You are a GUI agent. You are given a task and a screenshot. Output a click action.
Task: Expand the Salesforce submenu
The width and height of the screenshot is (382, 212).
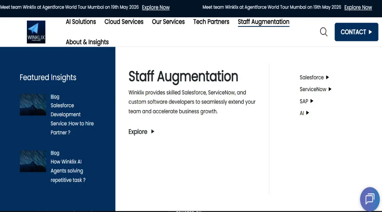click(x=314, y=77)
